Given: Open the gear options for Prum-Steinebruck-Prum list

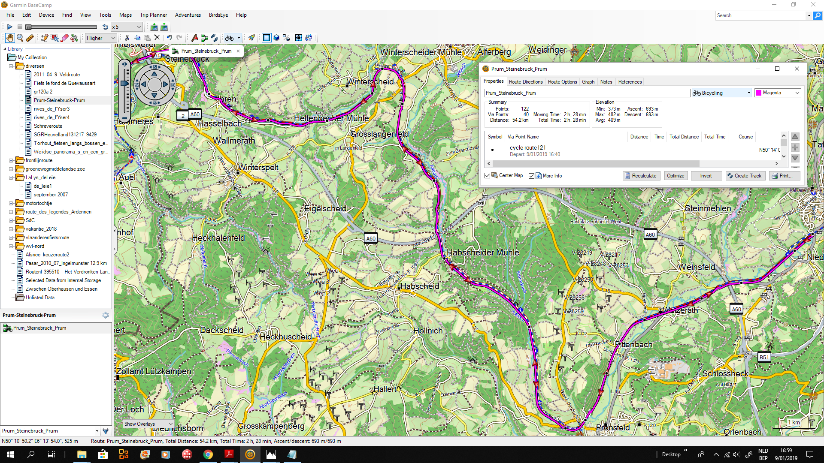Looking at the screenshot, I should coord(106,315).
